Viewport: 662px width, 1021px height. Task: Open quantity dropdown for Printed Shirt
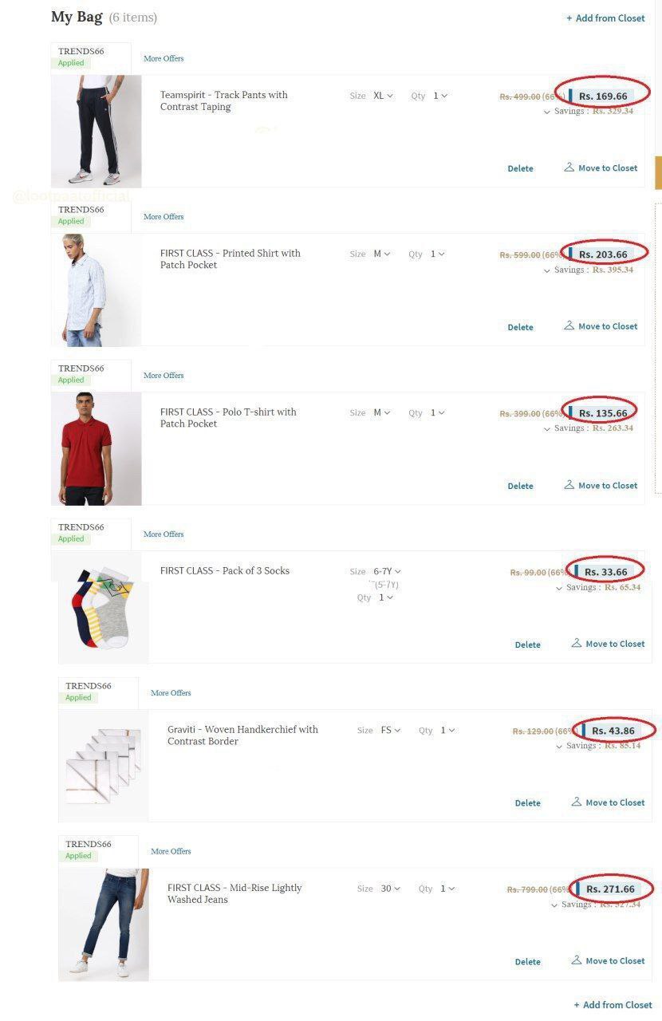point(438,254)
